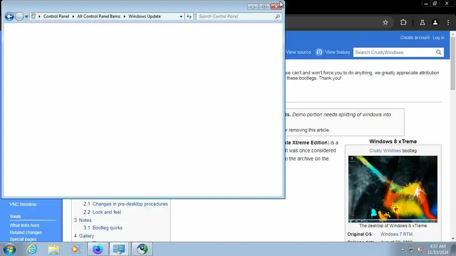Open the 'View history' tab on wiki

(x=337, y=52)
